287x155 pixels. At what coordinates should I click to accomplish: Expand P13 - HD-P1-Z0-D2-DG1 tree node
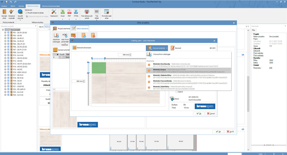pos(5,64)
